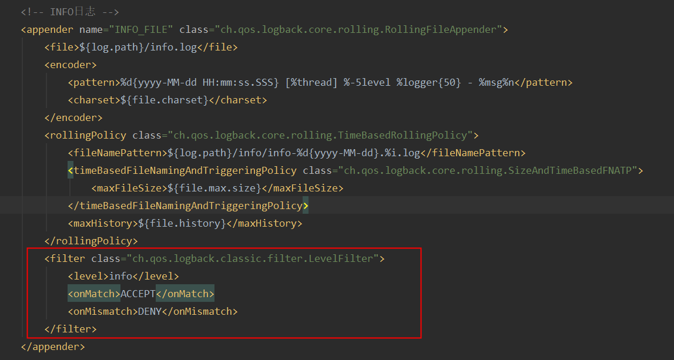Select the highlighted onMatch opening tag

pos(93,293)
